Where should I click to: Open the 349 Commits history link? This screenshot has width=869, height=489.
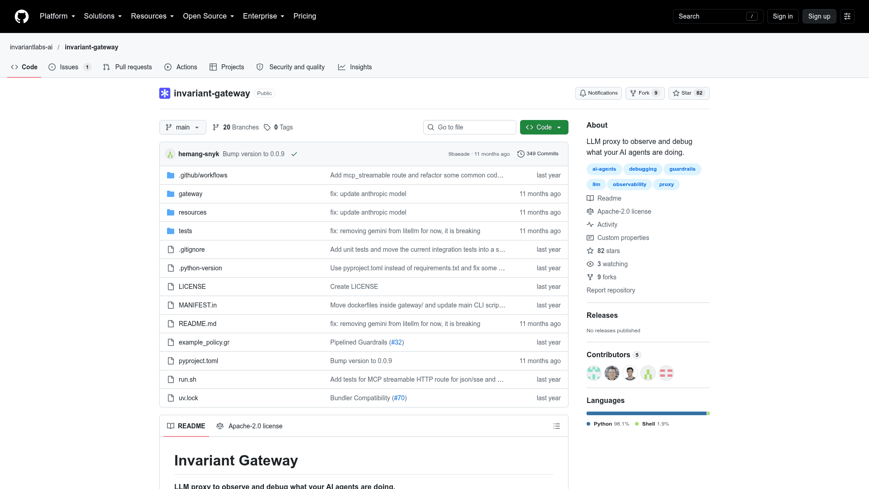tap(538, 154)
